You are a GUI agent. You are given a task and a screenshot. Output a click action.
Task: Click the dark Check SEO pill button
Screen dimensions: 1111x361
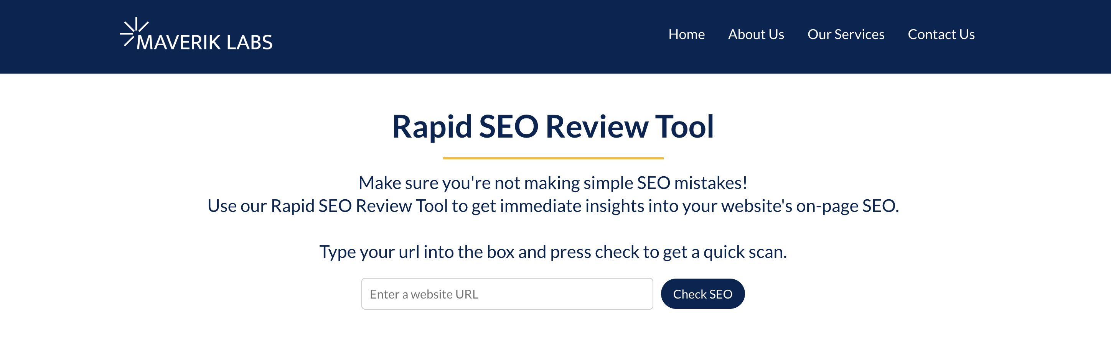(x=702, y=294)
